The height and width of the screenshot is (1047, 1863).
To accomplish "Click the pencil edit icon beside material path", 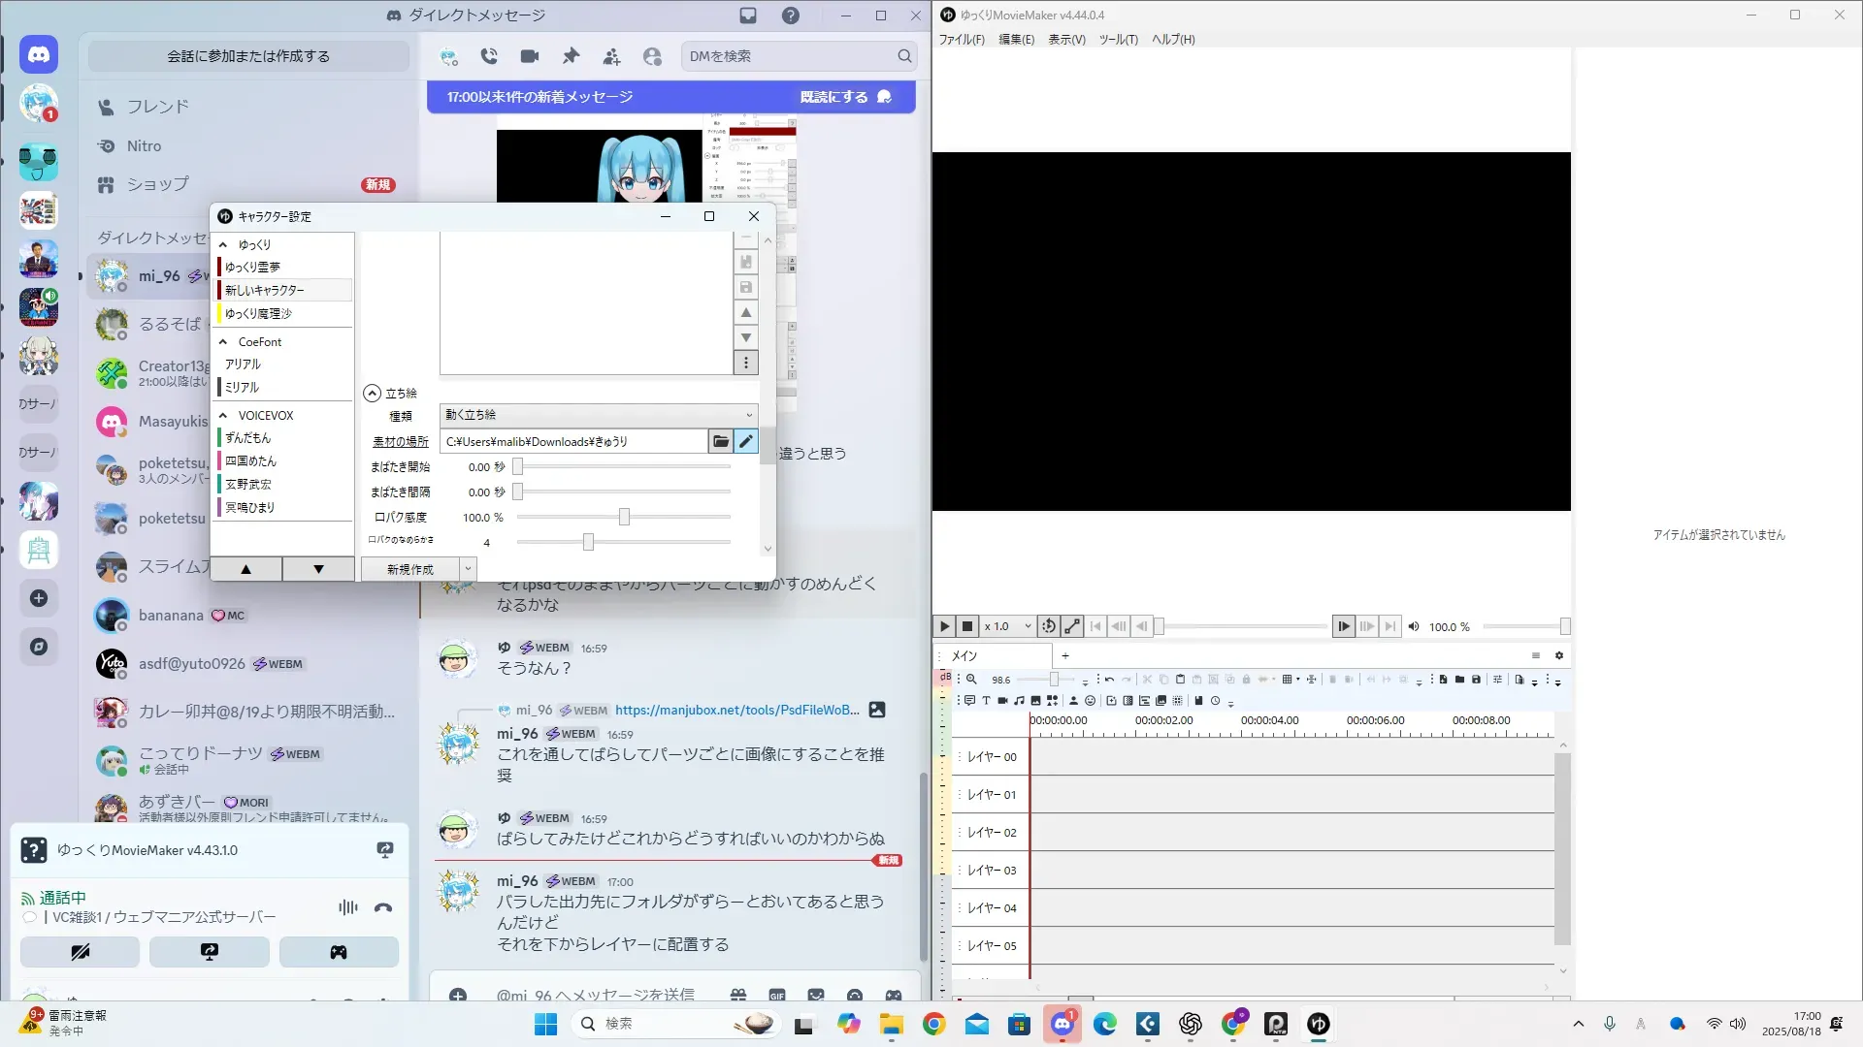I will (x=745, y=442).
